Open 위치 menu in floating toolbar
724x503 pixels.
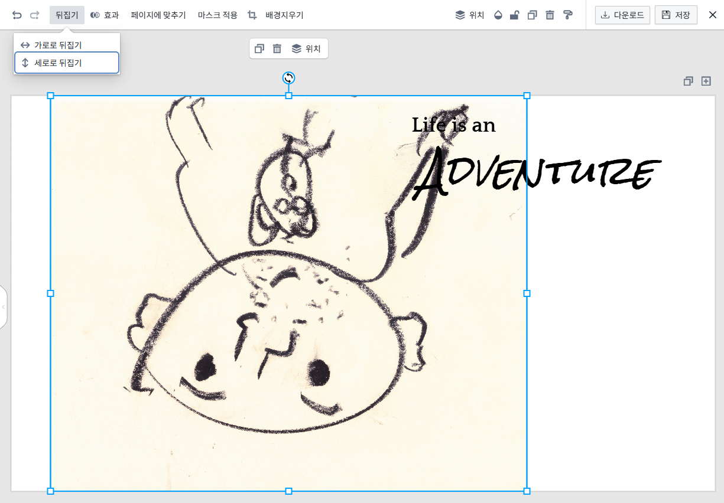[306, 49]
